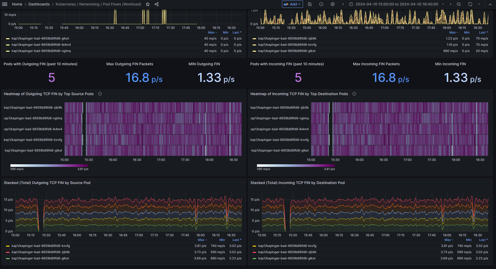Open Stacked Outgoing TCP FIN panel title
Image resolution: width=496 pixels, height=269 pixels.
pos(47,183)
